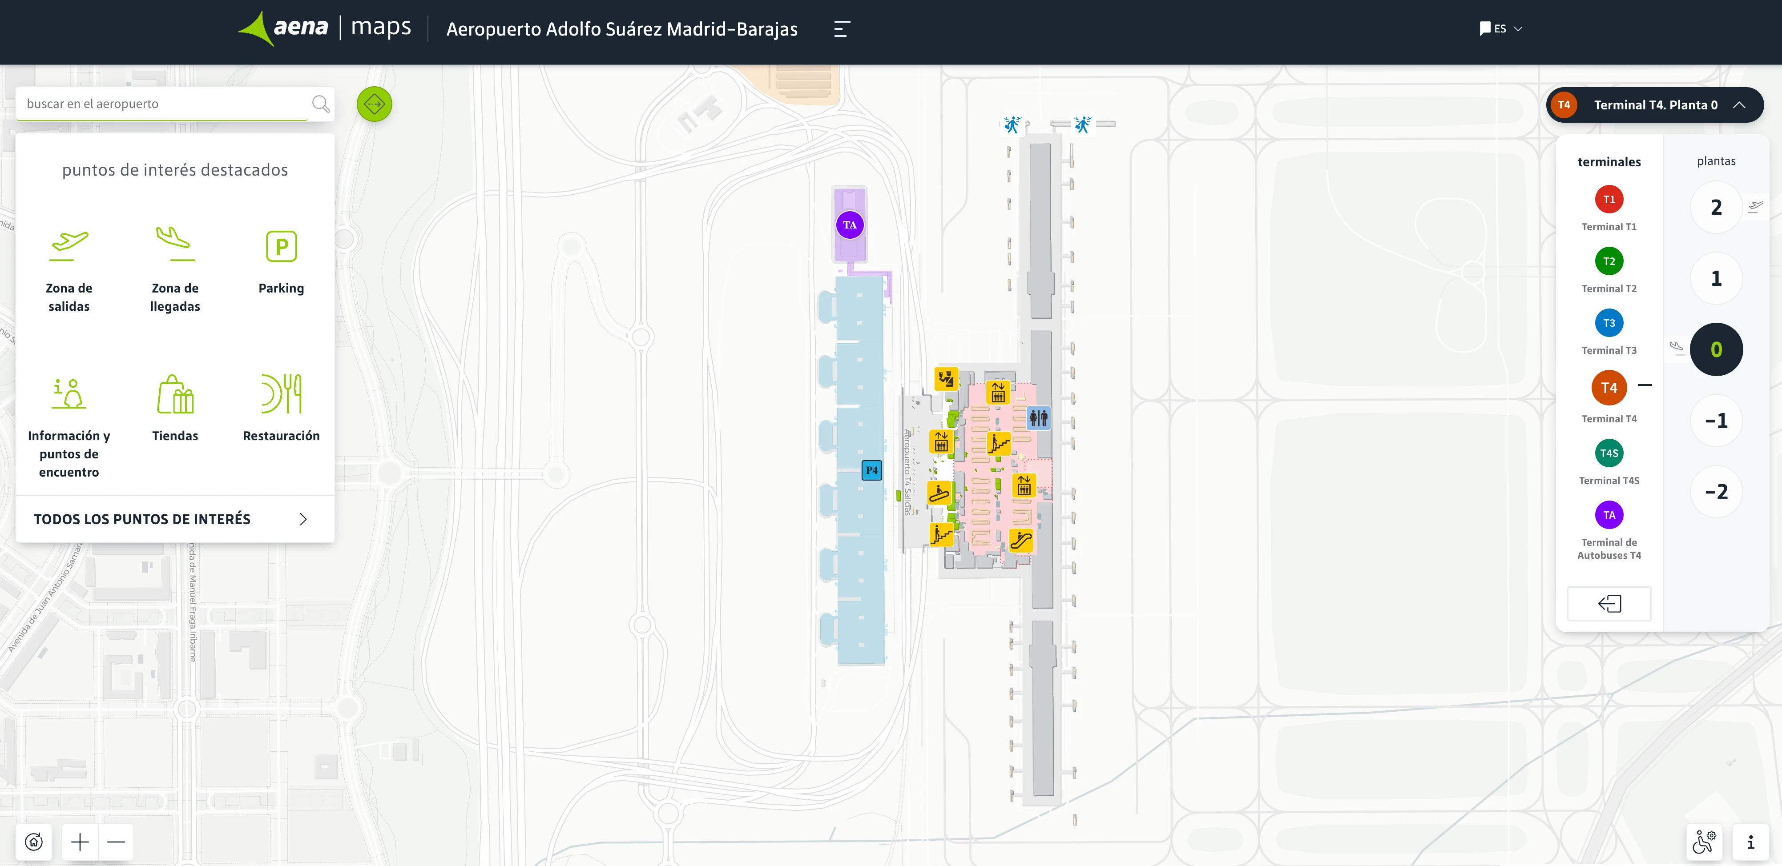Click the info icon in the bottom corner
Image resolution: width=1782 pixels, height=866 pixels.
pyautogui.click(x=1751, y=841)
